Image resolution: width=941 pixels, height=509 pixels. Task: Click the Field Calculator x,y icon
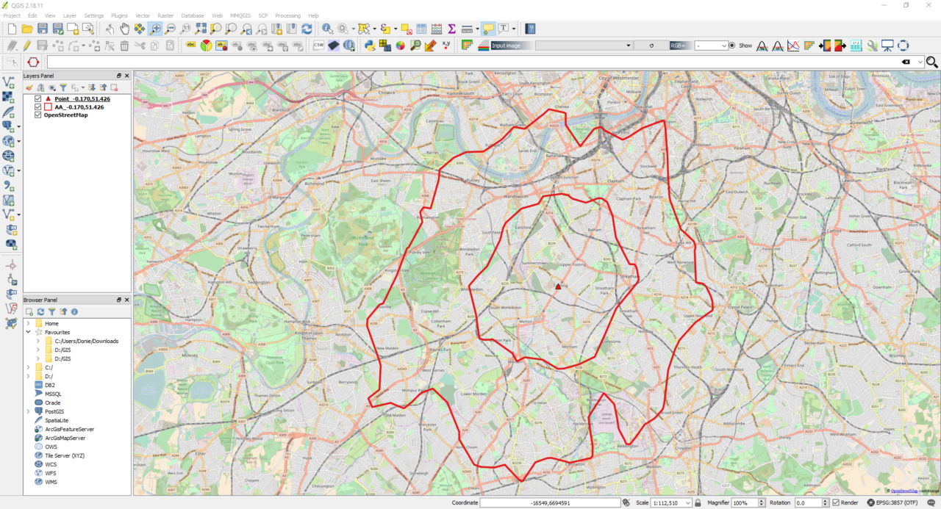446,45
